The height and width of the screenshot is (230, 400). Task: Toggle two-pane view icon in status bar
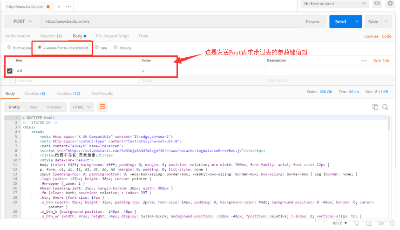click(369, 223)
